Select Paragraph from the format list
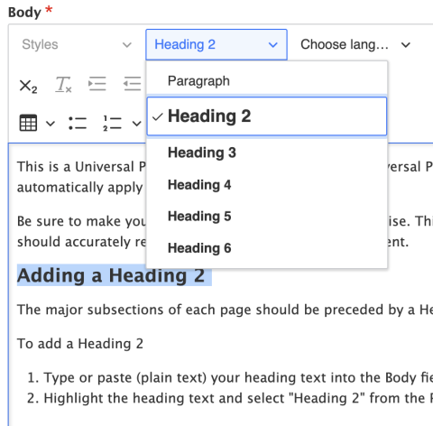The image size is (433, 426). click(x=267, y=80)
